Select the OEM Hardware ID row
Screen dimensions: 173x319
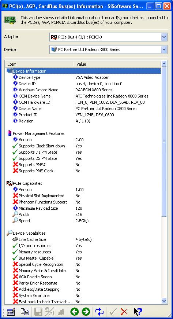[x=84, y=102]
